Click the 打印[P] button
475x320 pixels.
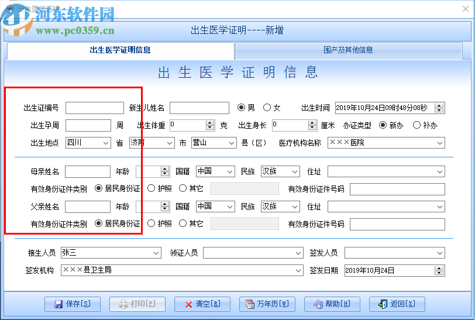click(x=137, y=304)
